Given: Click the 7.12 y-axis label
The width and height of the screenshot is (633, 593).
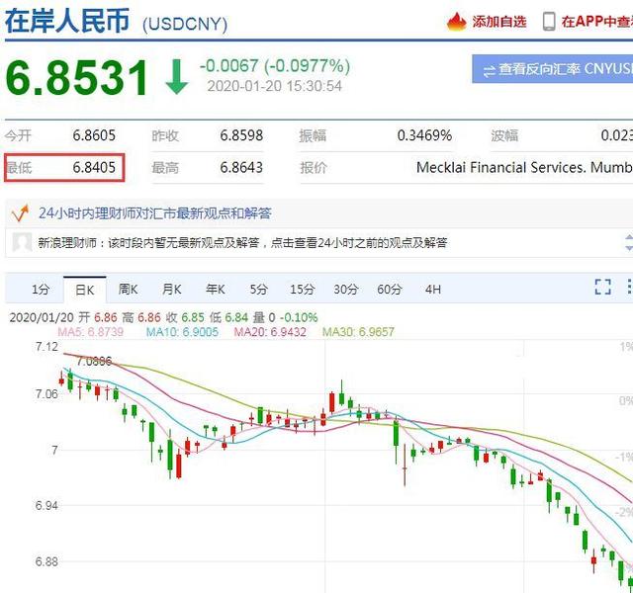Looking at the screenshot, I should pyautogui.click(x=46, y=347).
